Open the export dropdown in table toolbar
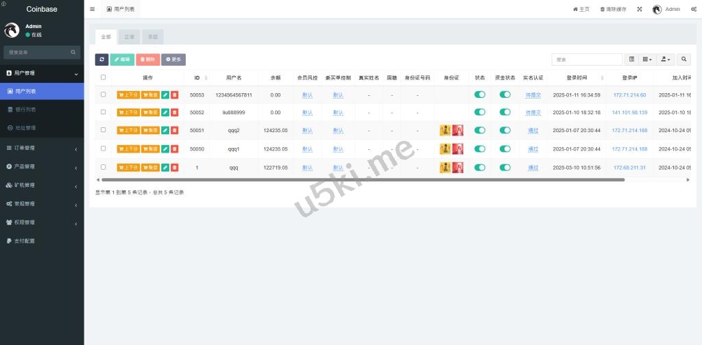 666,60
